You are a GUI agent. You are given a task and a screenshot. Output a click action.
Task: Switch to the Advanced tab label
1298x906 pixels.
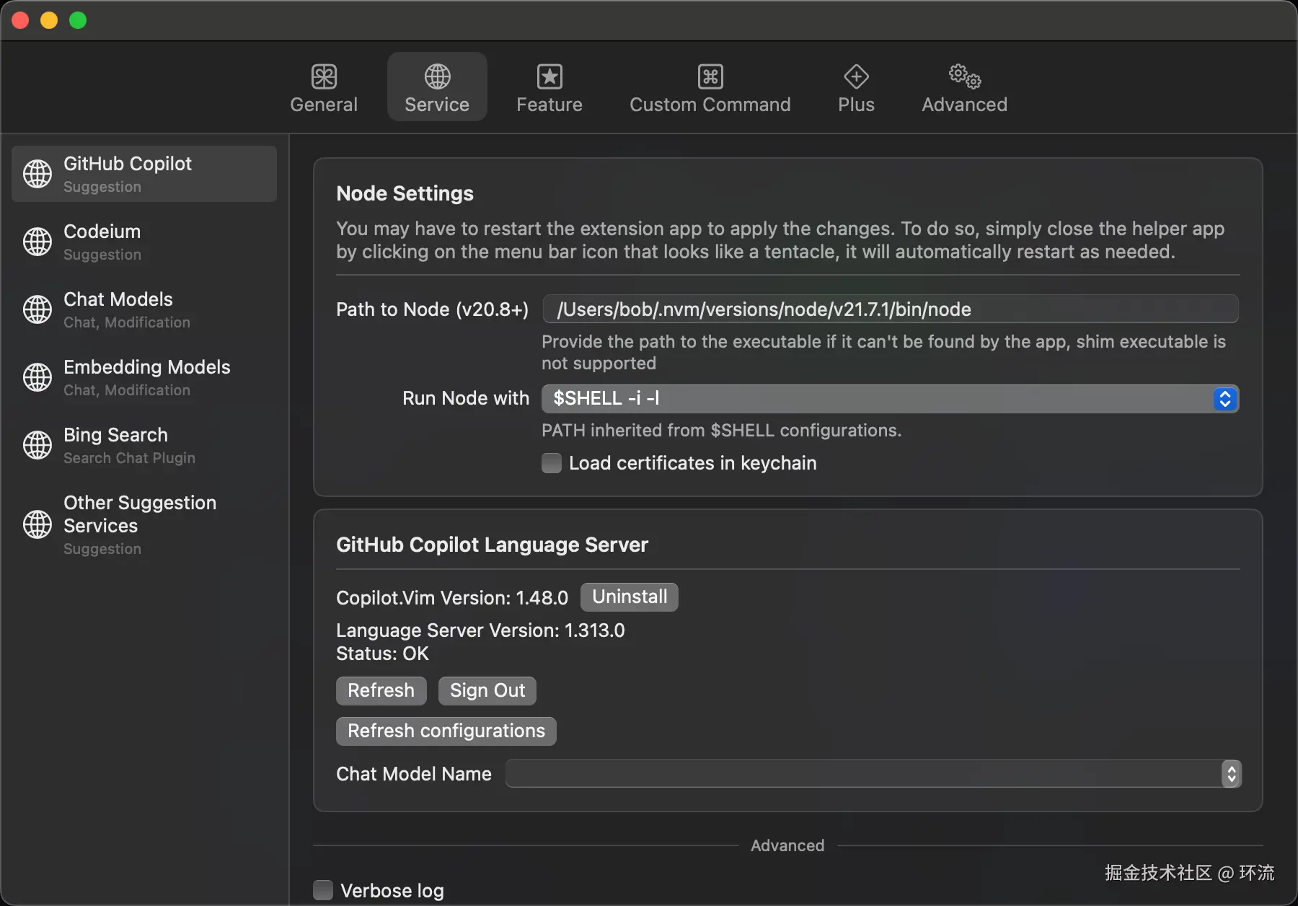click(x=965, y=105)
